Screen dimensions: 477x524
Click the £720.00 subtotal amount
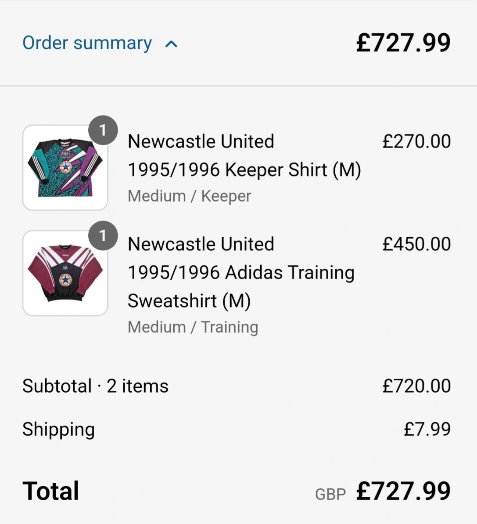(416, 386)
